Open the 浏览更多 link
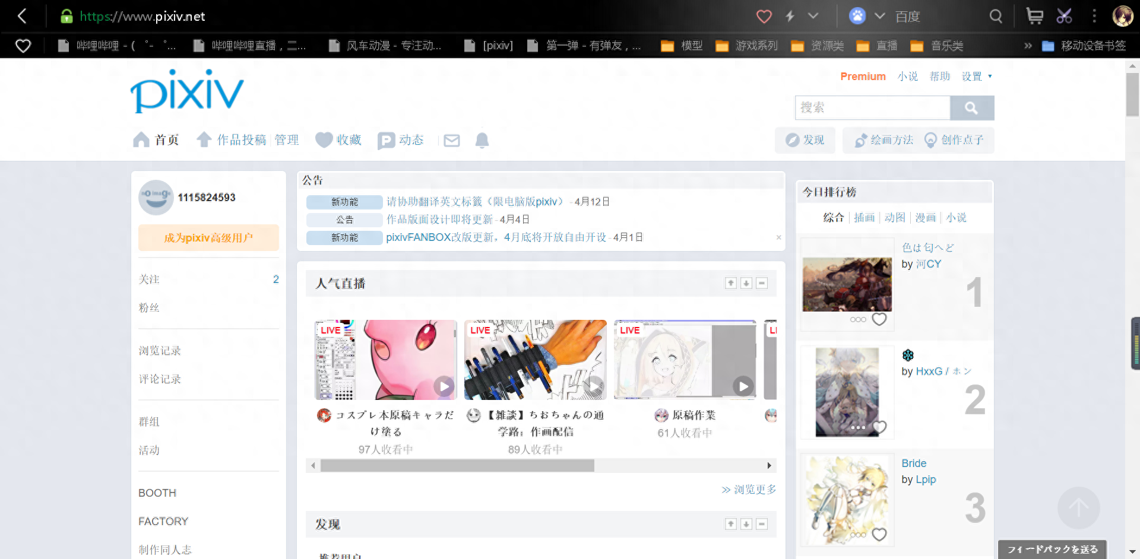 (749, 490)
